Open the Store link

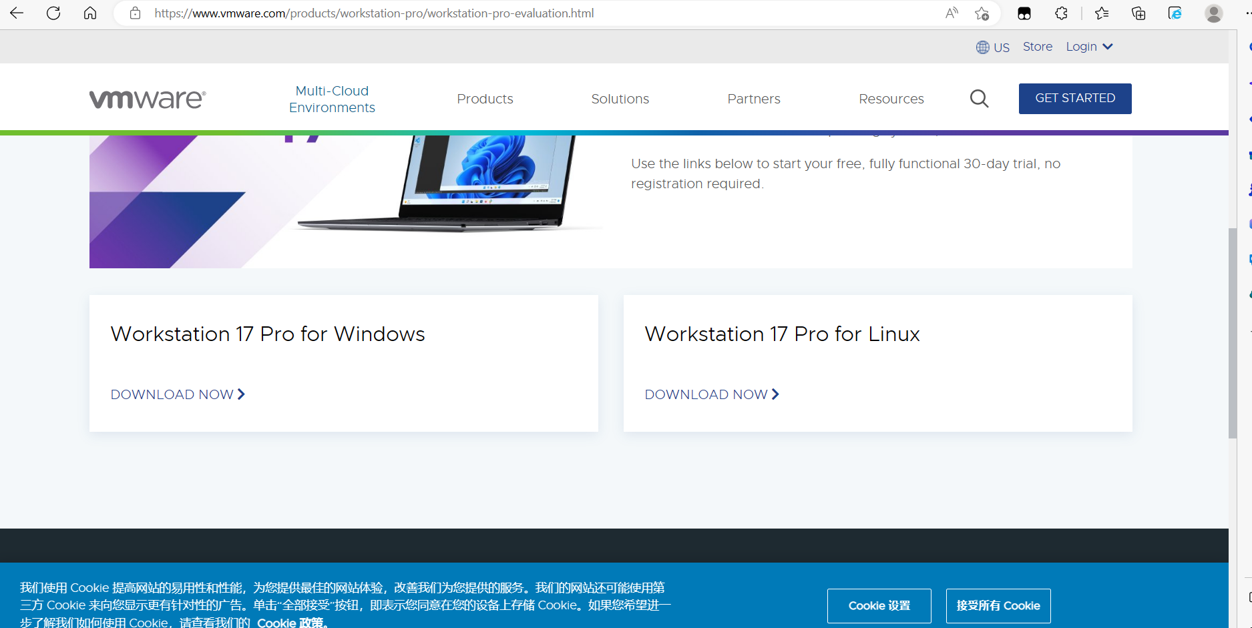(1037, 47)
